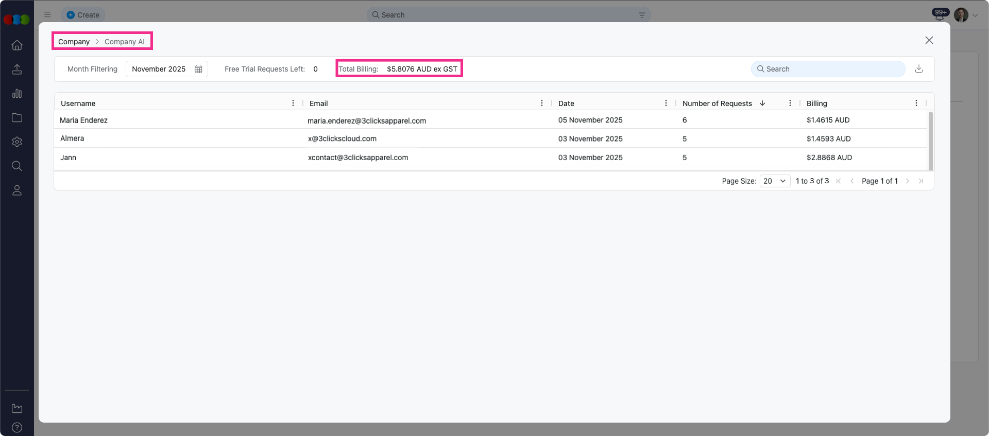
Task: Open the bar chart analytics icon
Action: (x=17, y=94)
